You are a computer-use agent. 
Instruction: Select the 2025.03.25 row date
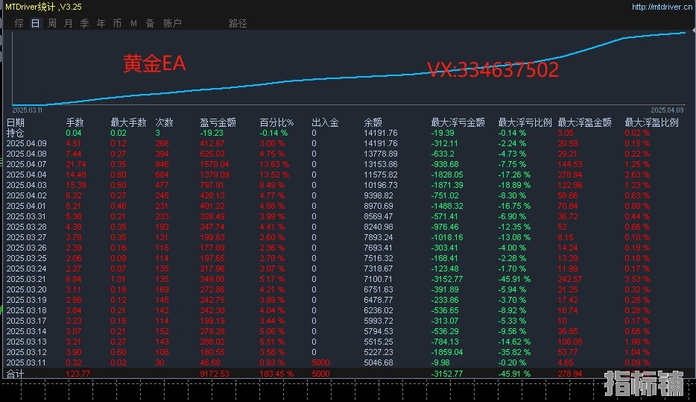(x=26, y=258)
